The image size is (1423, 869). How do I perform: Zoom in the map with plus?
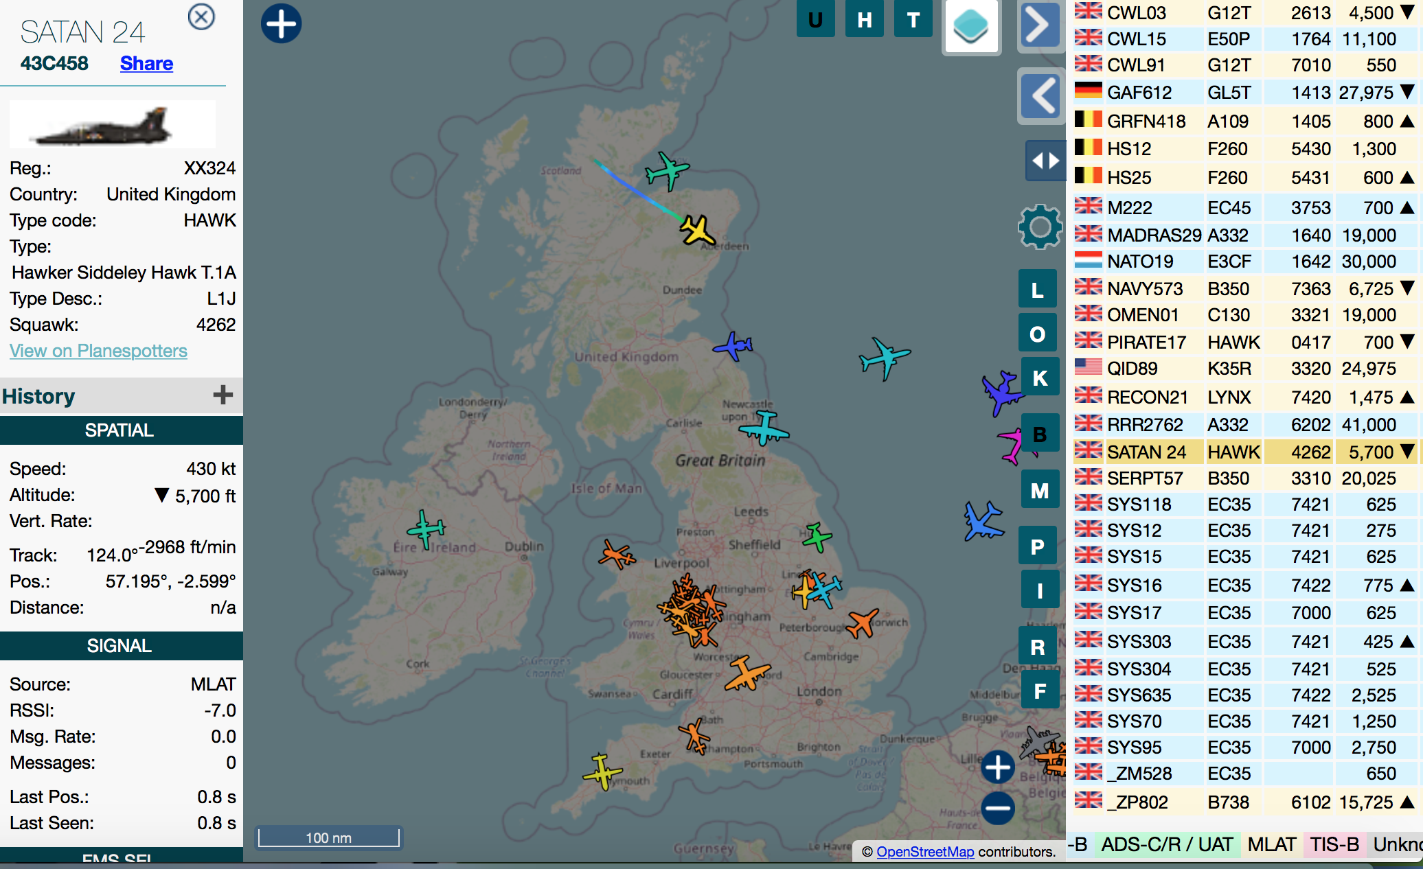pyautogui.click(x=998, y=767)
